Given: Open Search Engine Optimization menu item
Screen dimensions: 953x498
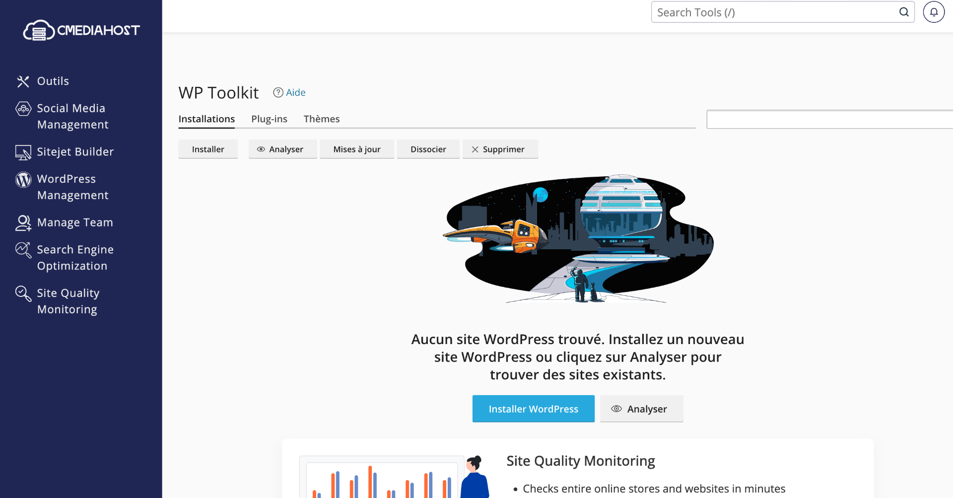Looking at the screenshot, I should point(75,257).
